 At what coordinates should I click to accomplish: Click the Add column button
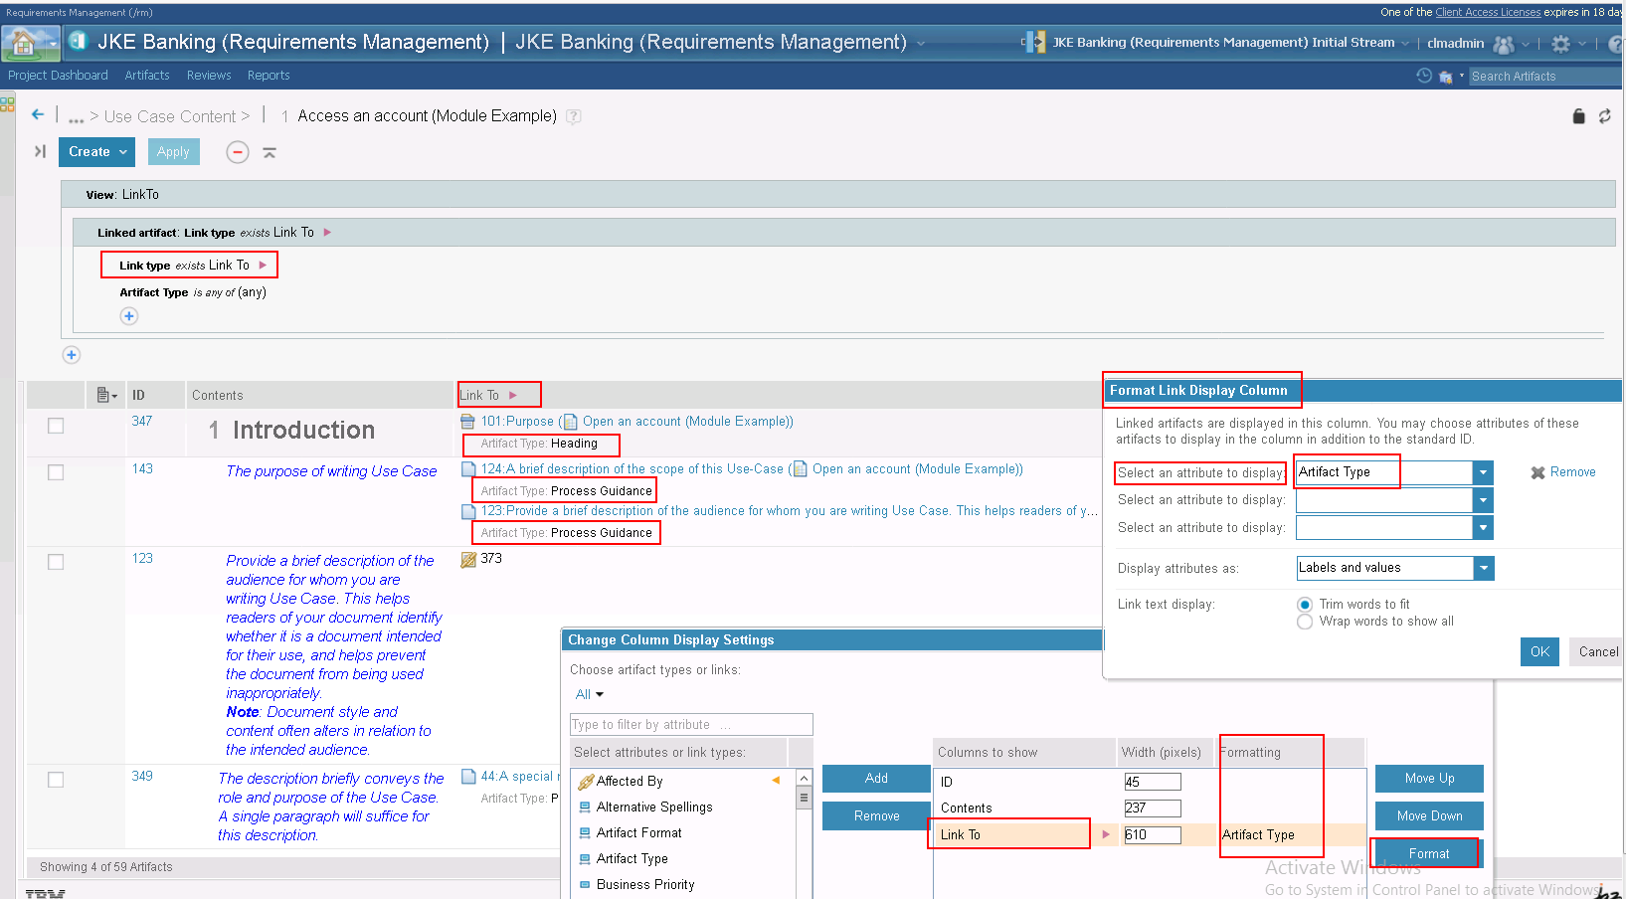[x=876, y=779]
